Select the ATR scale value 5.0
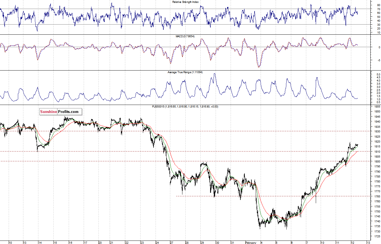 tap(378, 75)
